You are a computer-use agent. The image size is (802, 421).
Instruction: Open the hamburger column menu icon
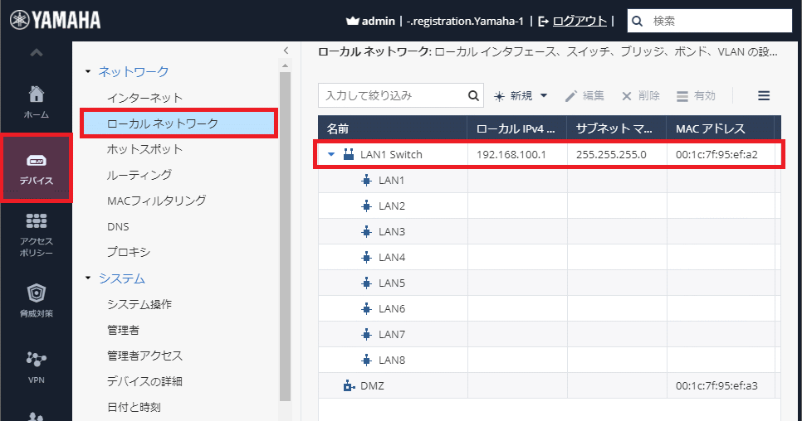tap(764, 96)
